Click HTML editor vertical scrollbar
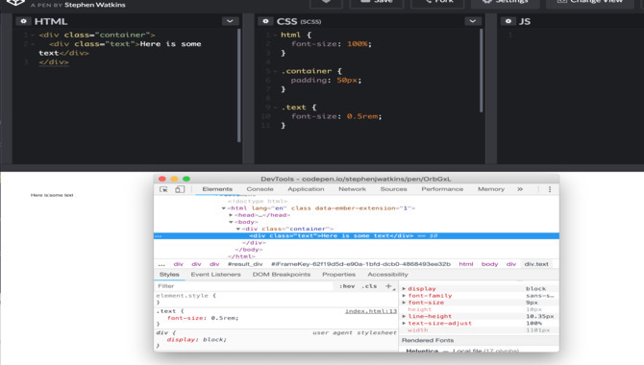 pos(239,85)
